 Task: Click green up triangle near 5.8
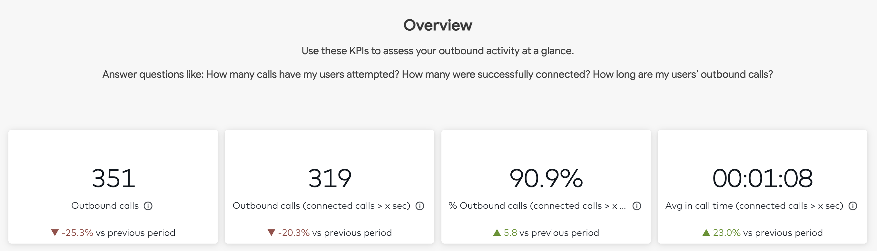[x=497, y=233]
